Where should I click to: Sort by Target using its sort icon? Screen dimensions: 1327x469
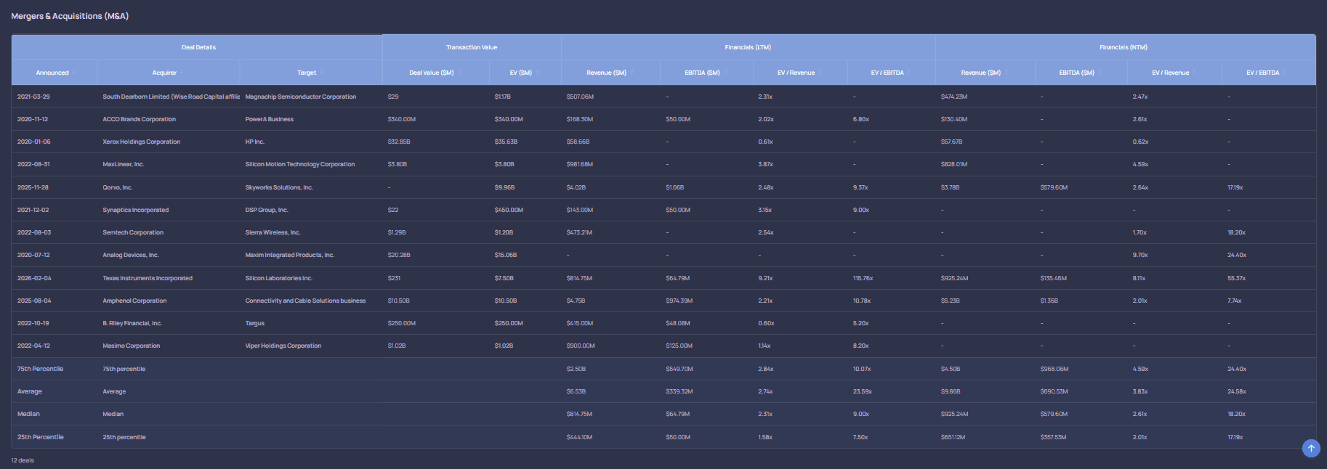(321, 73)
